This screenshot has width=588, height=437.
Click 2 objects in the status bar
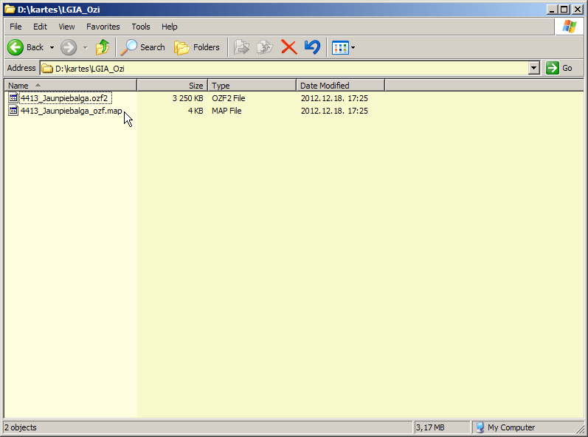click(21, 427)
